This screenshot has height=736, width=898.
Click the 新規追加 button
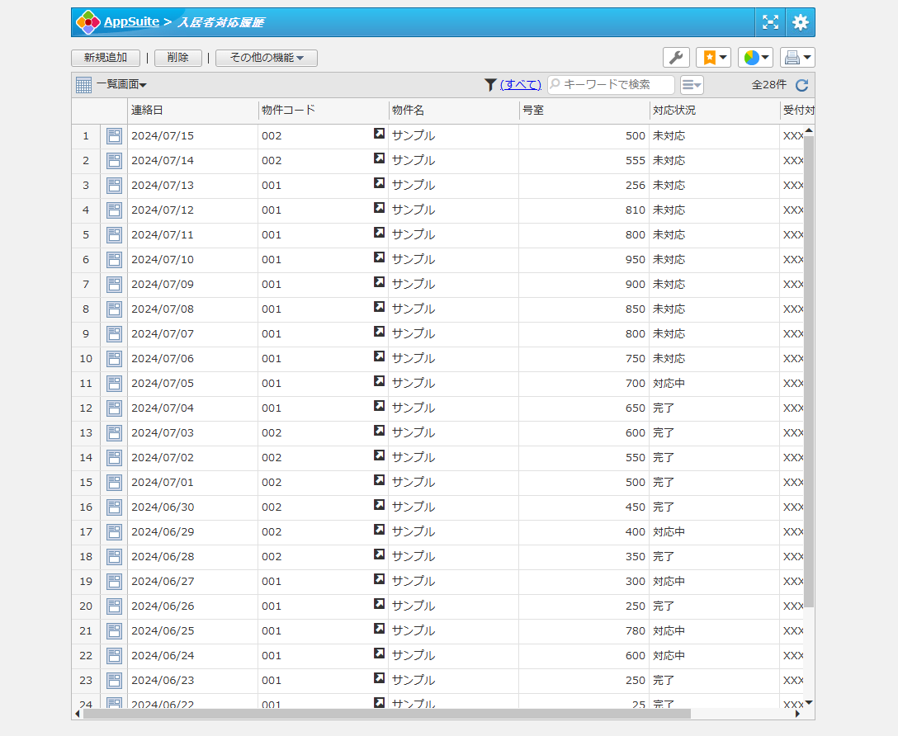pos(106,58)
